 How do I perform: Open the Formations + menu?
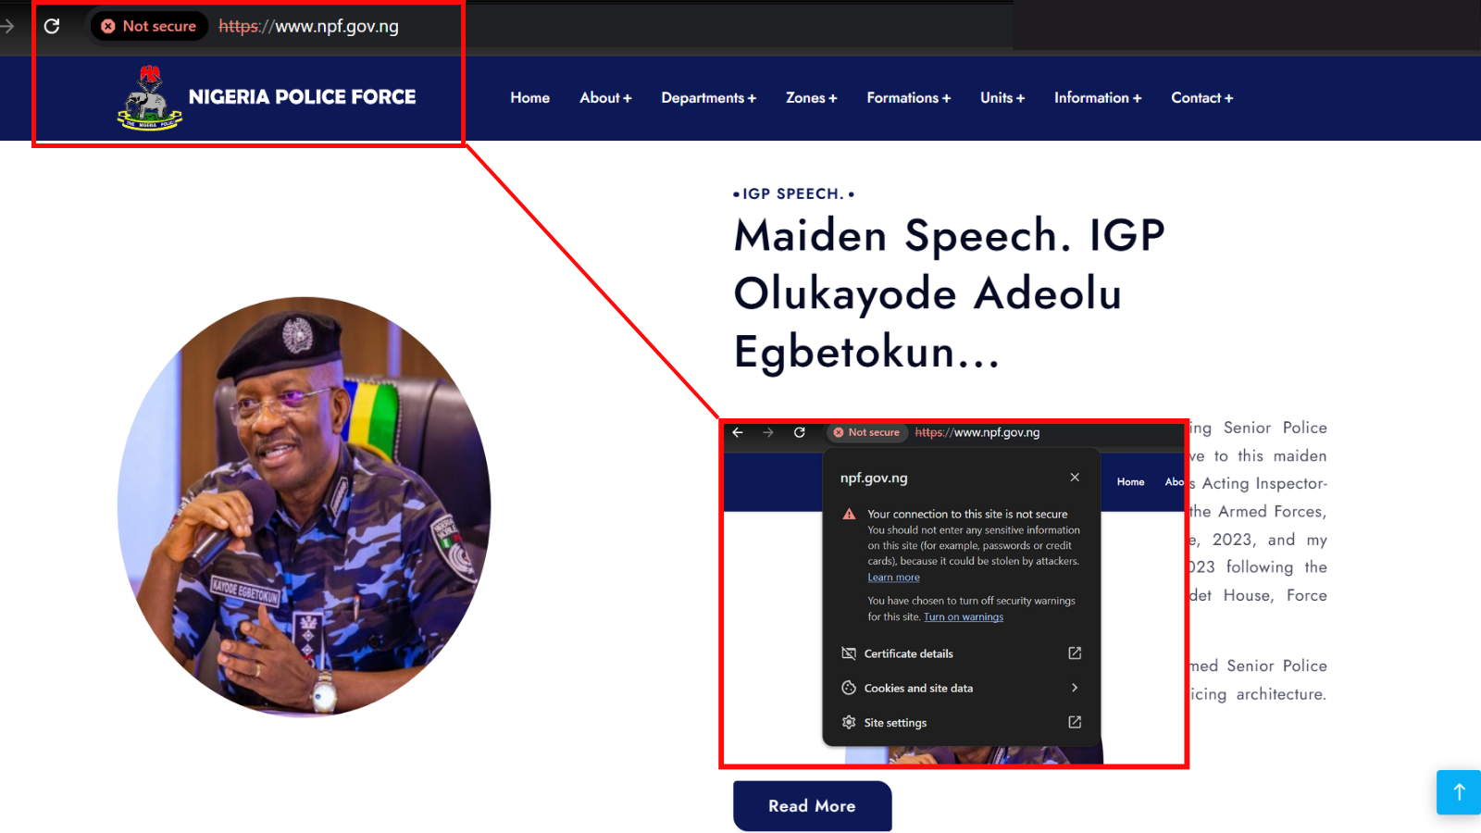[908, 98]
